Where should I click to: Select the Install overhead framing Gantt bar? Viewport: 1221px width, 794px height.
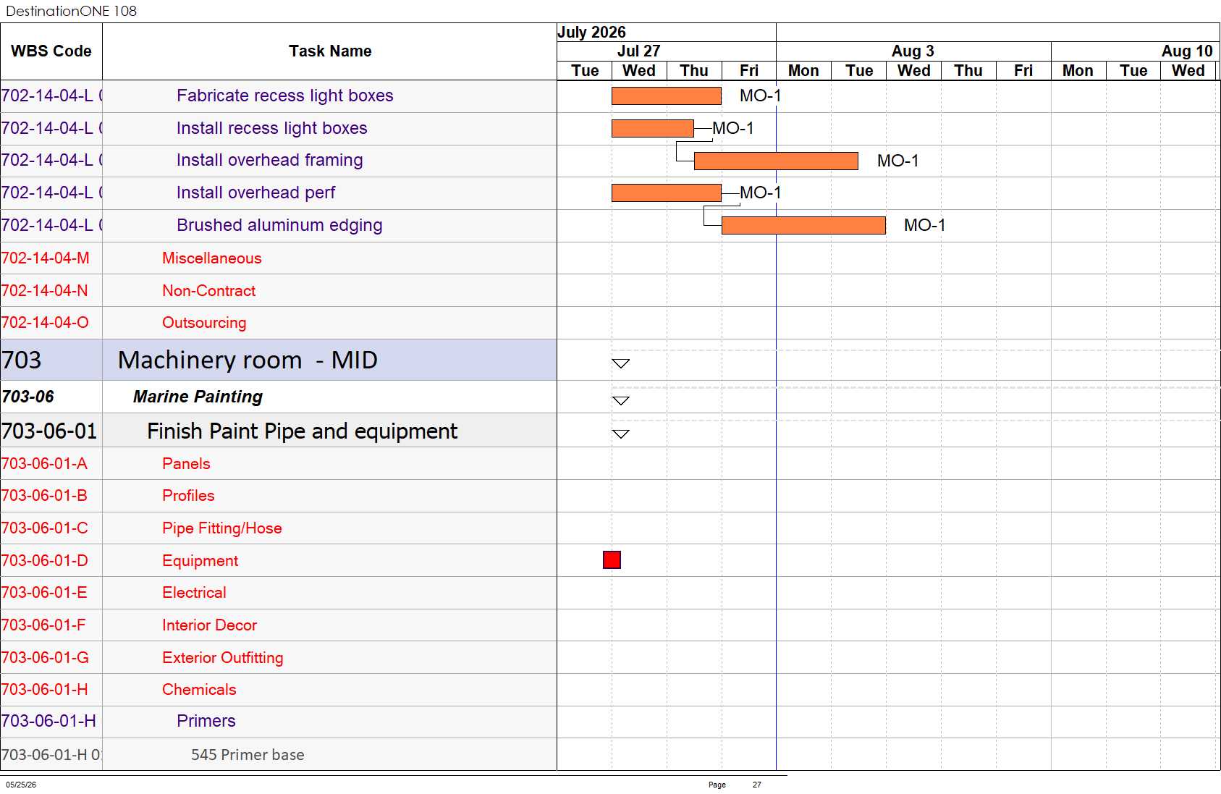pyautogui.click(x=776, y=161)
